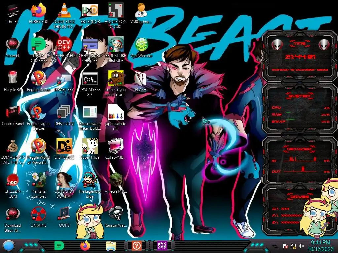338x253 pixels.
Task: Click the right alien head on the TIME widget
Action: pyautogui.click(x=324, y=44)
